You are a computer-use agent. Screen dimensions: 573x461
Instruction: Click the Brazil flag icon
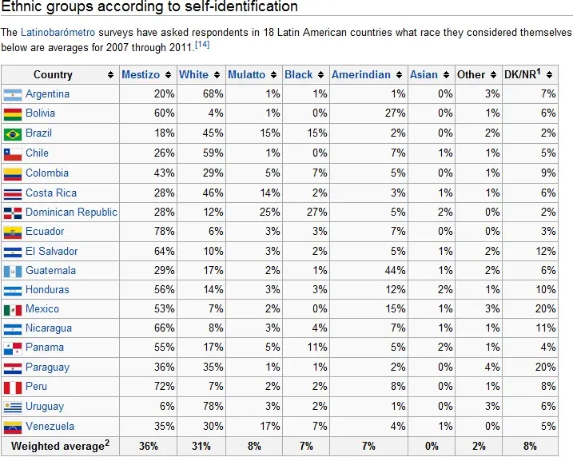pos(13,133)
